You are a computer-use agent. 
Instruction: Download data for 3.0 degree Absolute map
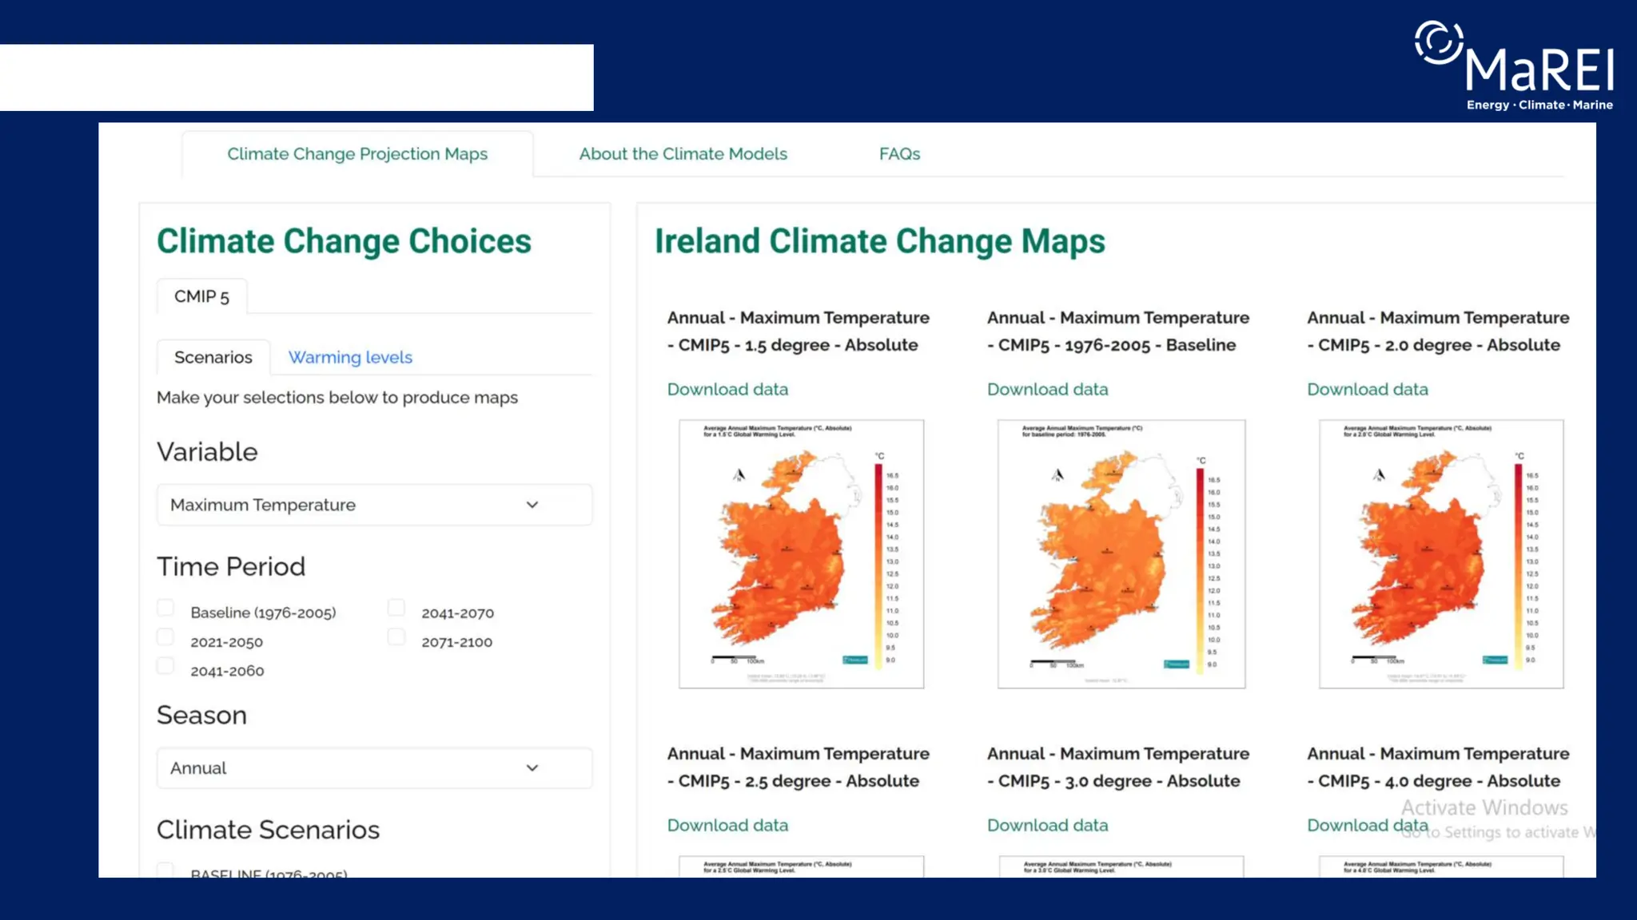tap(1047, 825)
